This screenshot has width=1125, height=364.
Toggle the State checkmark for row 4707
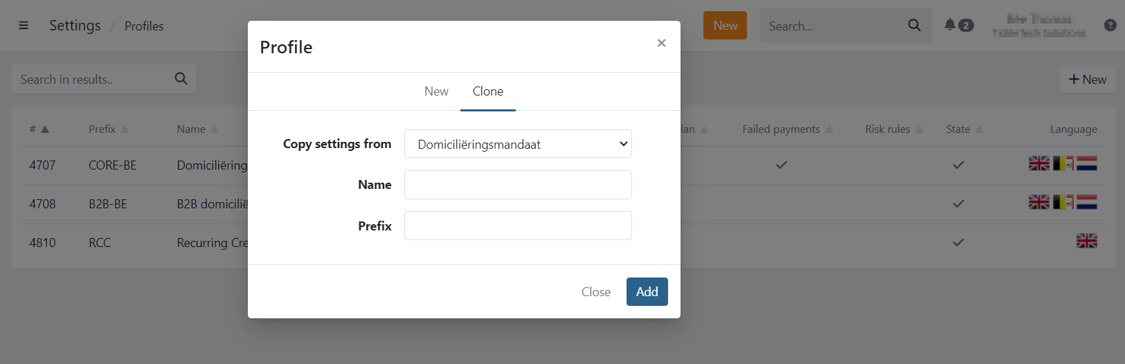pos(958,165)
